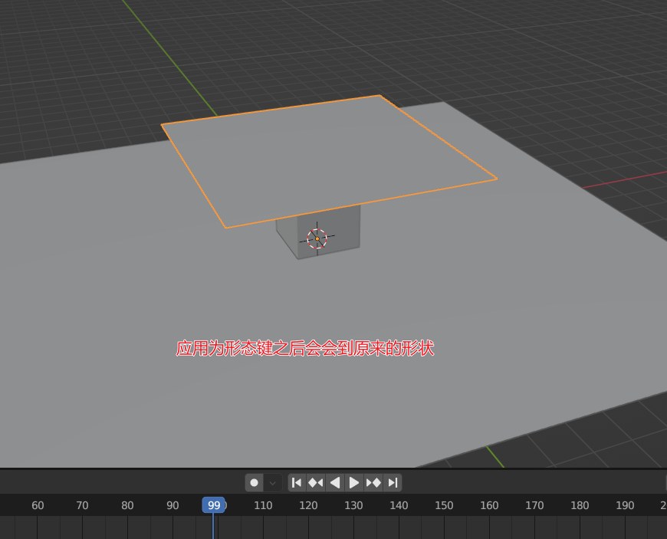Play the animation in reverse
The width and height of the screenshot is (667, 539).
[335, 483]
